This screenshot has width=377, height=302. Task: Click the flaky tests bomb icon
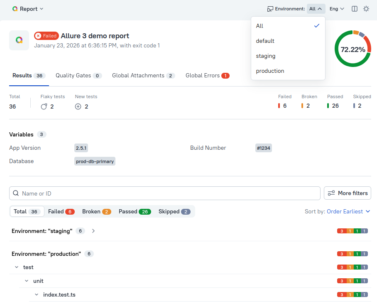pyautogui.click(x=44, y=106)
